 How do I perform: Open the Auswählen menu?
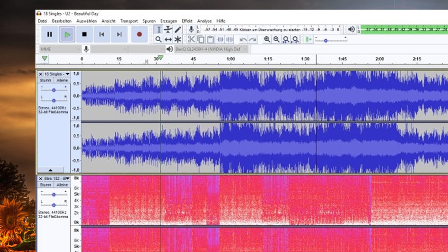[x=87, y=21]
